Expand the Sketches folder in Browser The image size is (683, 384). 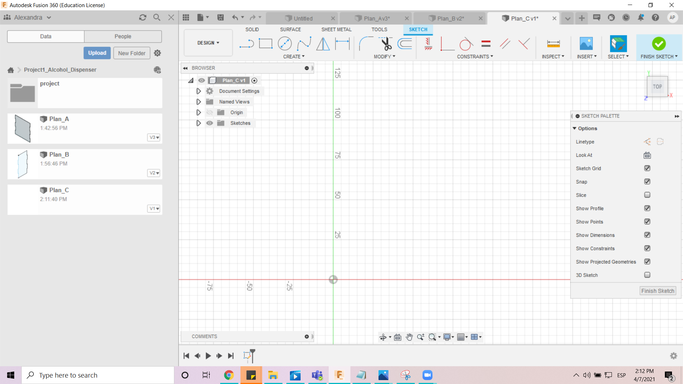coord(198,123)
